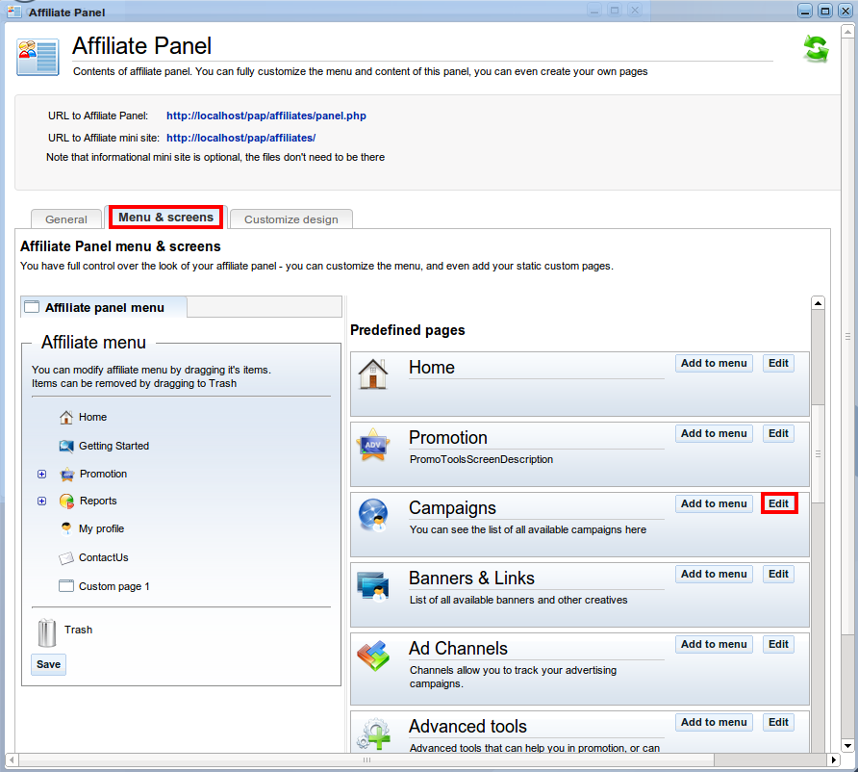Viewport: 858px width, 772px height.
Task: Select Promotion in the affiliate menu tree
Action: coord(104,475)
